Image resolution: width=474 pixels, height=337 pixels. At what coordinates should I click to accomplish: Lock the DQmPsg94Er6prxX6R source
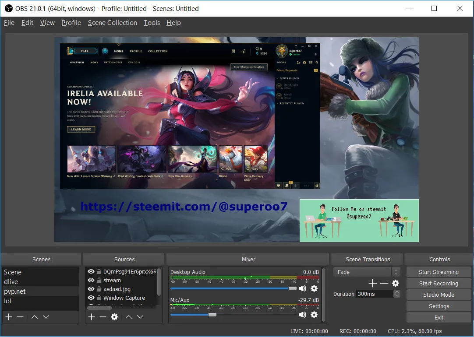click(99, 271)
